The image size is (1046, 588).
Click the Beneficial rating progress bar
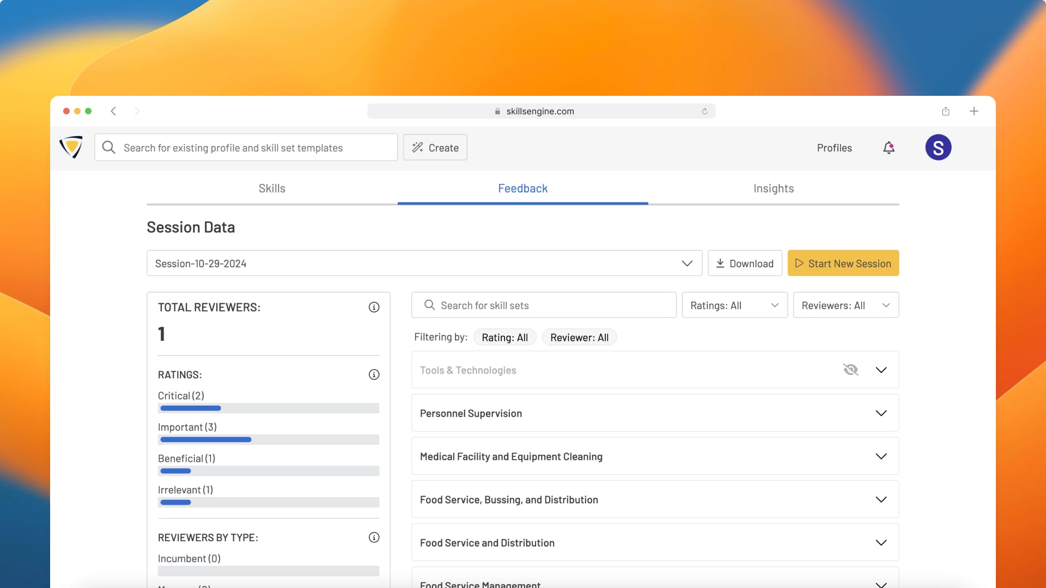(269, 471)
